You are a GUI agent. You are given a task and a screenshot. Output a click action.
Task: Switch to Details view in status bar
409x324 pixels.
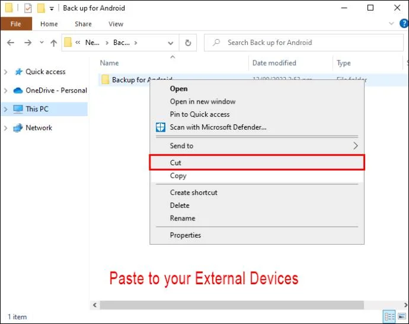click(389, 317)
